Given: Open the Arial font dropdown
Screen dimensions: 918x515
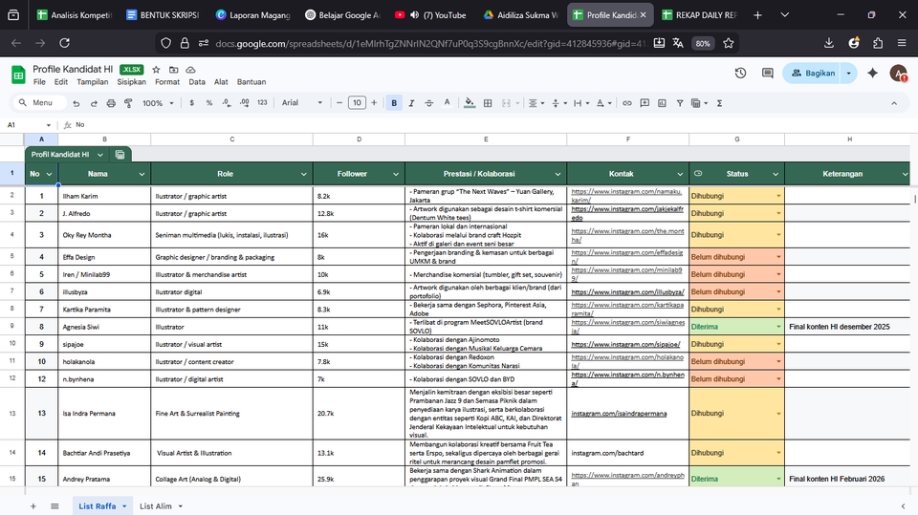Looking at the screenshot, I should point(302,103).
